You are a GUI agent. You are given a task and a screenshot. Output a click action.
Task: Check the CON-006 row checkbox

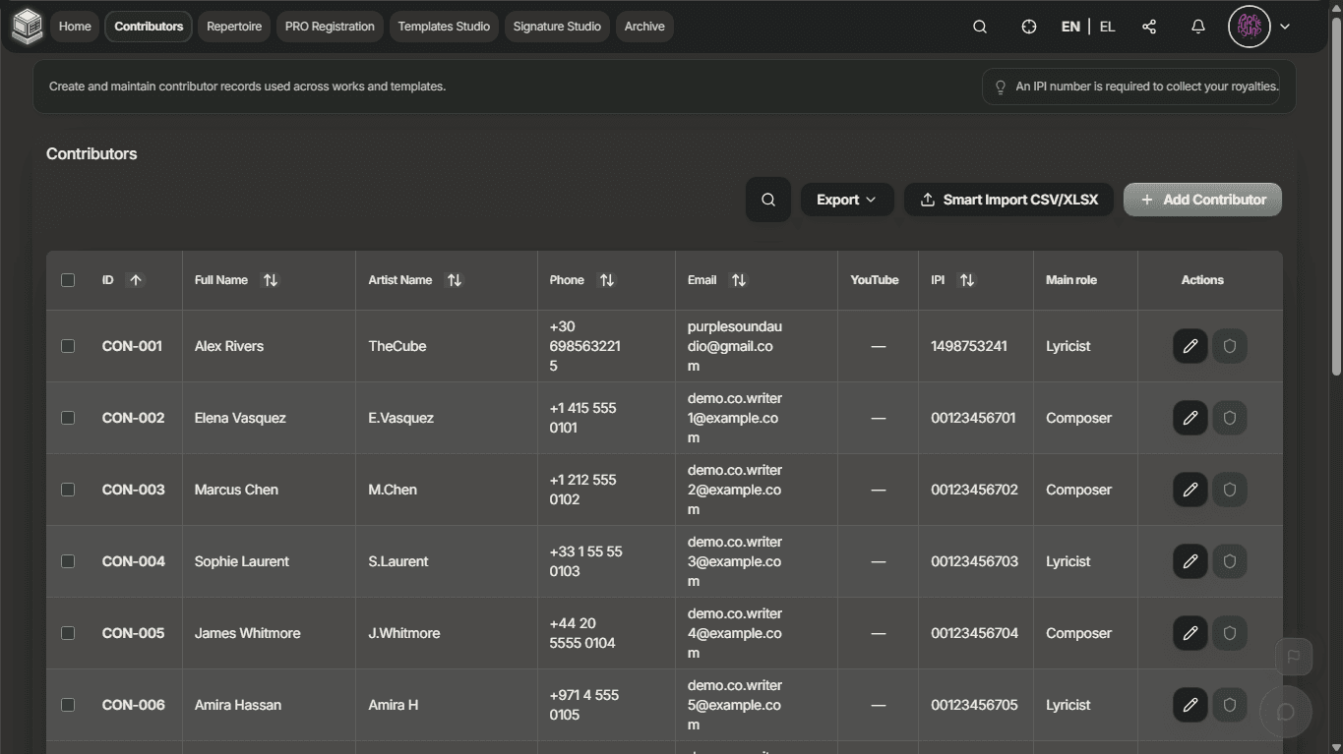coord(68,705)
